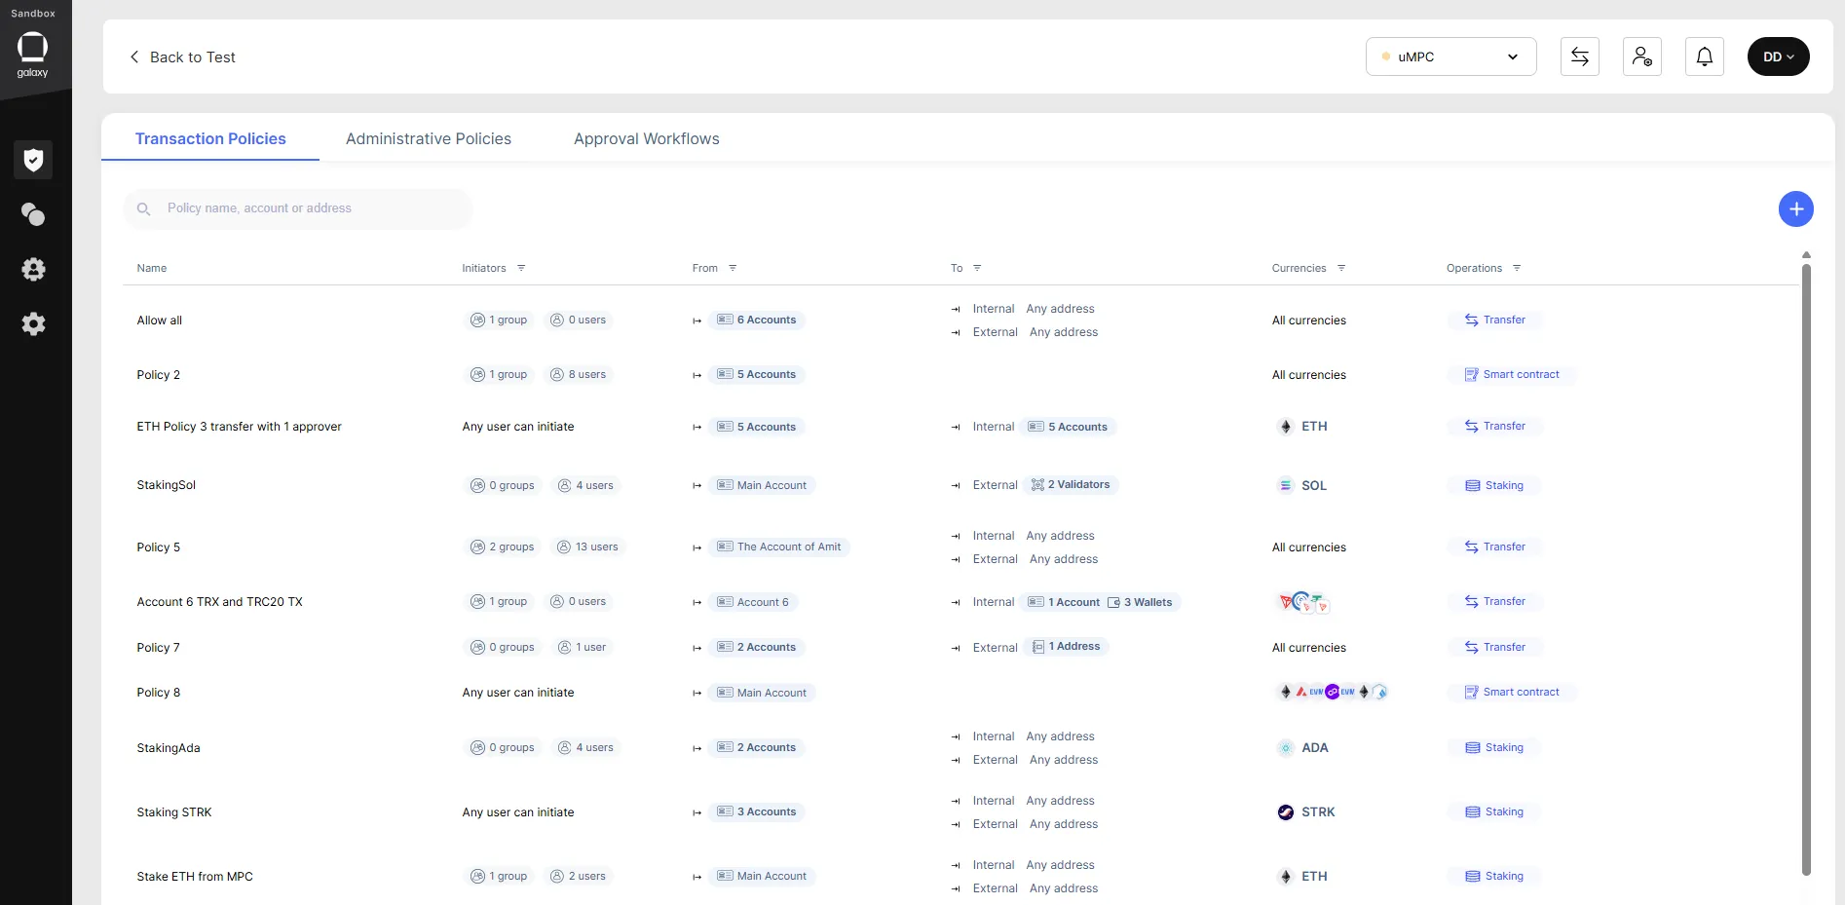The height and width of the screenshot is (905, 1845).
Task: Click the transfer arrows icon in header
Action: [x=1580, y=57]
